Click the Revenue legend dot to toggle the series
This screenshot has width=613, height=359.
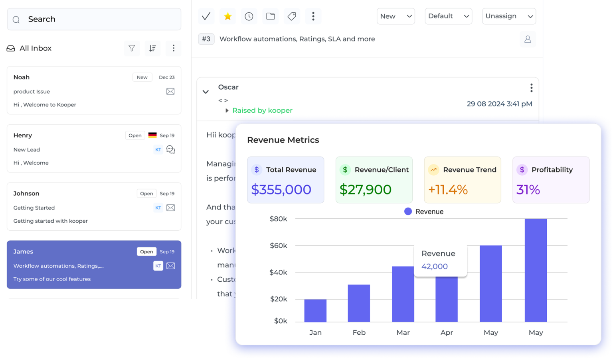coord(408,211)
